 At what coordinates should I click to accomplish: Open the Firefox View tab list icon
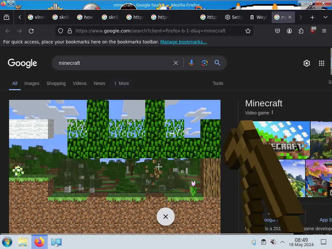point(6,18)
